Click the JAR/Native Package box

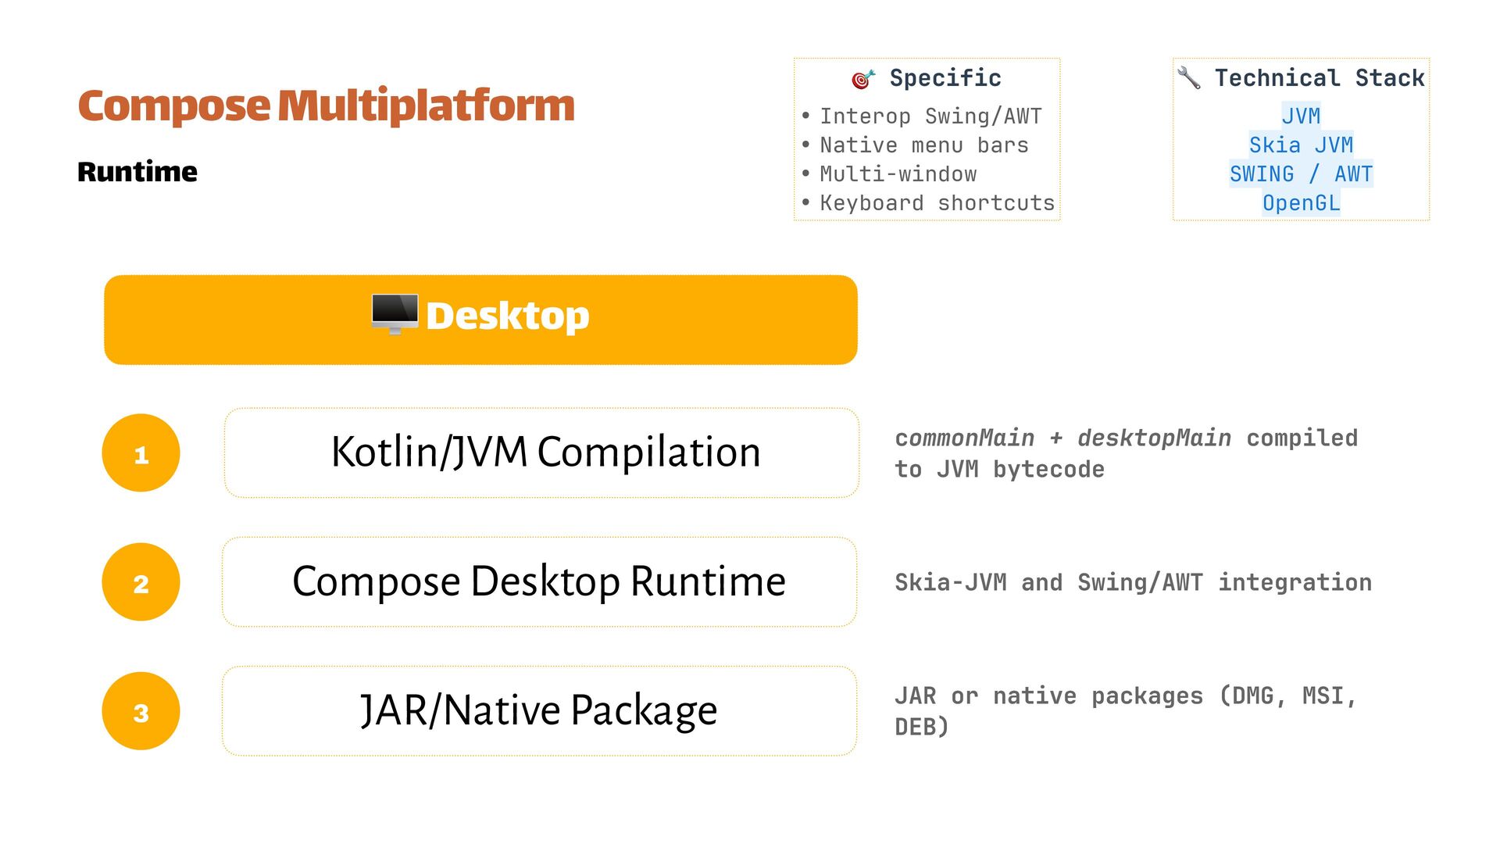click(x=539, y=711)
